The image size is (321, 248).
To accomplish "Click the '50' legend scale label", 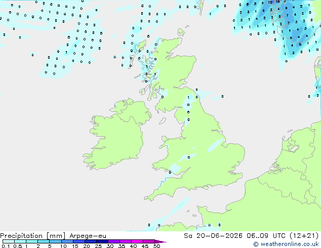I will pos(156,246).
